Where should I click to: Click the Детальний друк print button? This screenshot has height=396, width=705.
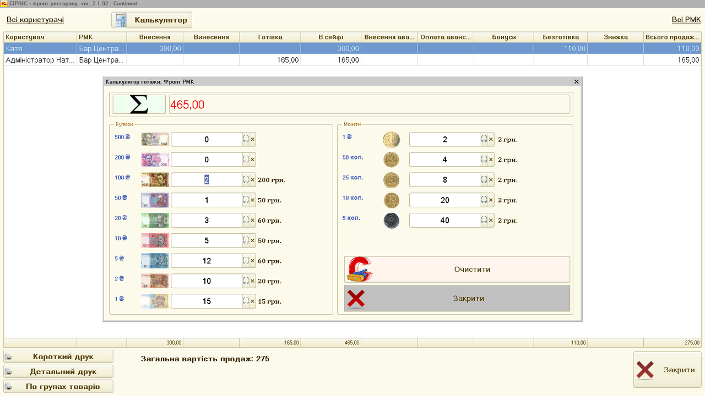(58, 371)
